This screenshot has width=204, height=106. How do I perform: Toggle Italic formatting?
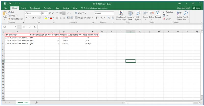pos(30,17)
